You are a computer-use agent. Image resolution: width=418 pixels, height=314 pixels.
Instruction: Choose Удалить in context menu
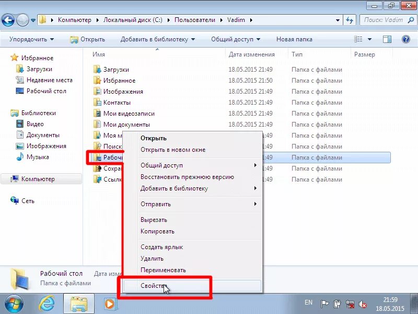(192, 259)
